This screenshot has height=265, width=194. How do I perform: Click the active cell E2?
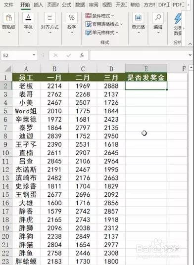pos(146,86)
